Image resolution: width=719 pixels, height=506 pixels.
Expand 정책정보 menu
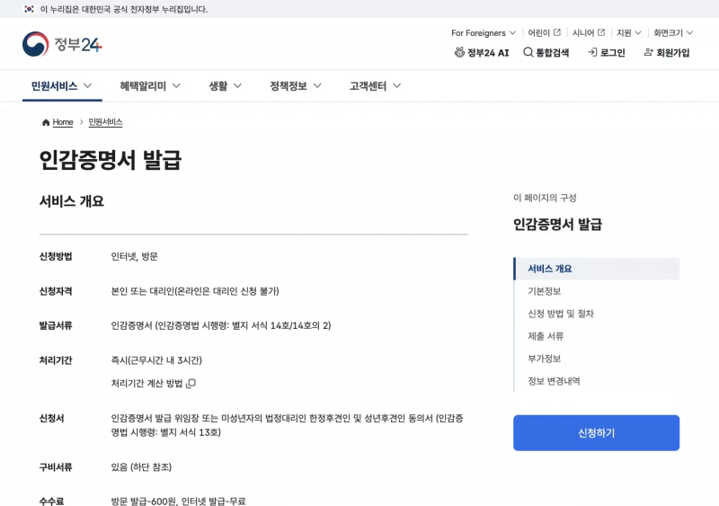[x=296, y=85]
